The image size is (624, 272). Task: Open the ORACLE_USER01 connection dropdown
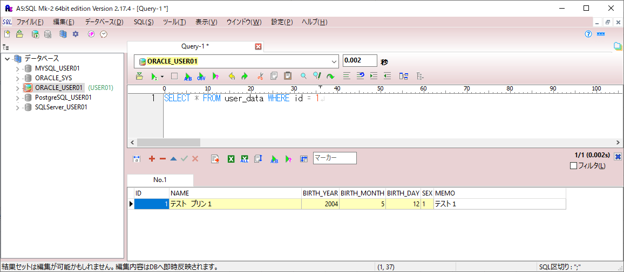333,61
